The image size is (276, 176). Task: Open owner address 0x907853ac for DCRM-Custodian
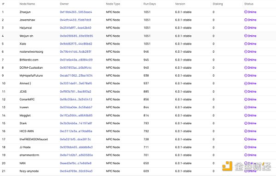[76, 67]
